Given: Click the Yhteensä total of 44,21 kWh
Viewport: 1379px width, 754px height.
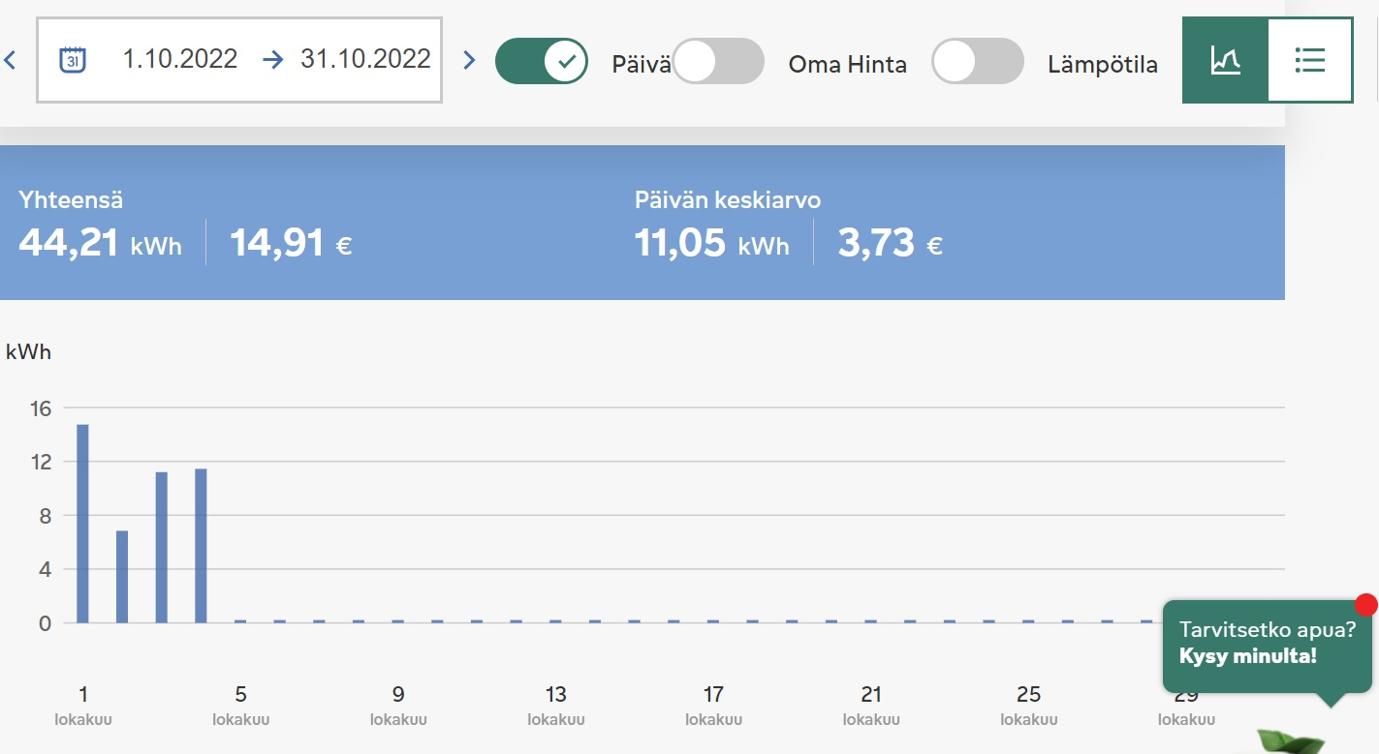Looking at the screenshot, I should point(100,242).
